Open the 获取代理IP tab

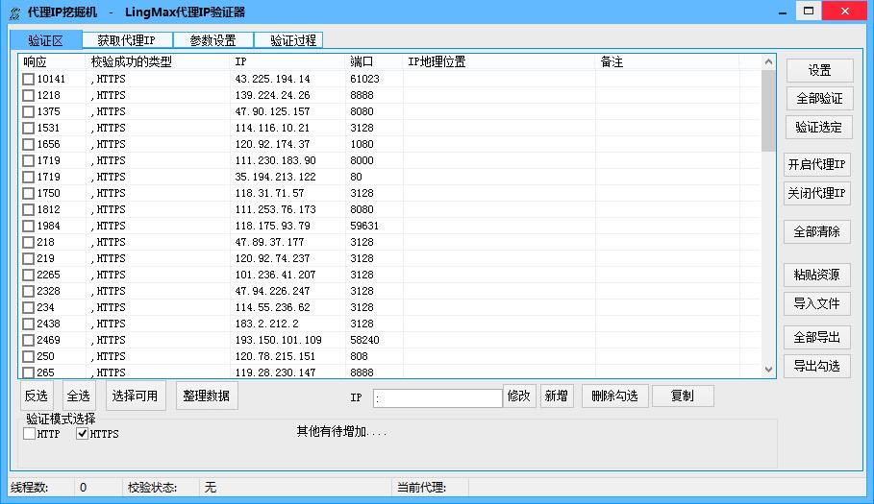coord(127,40)
